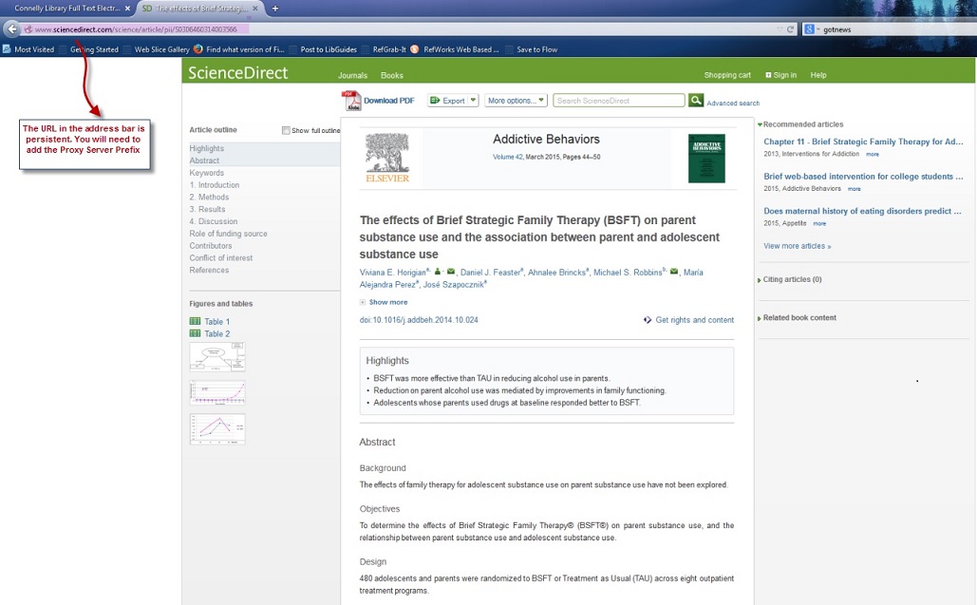The height and width of the screenshot is (605, 977).
Task: Click the Advanced search link
Action: click(x=733, y=104)
